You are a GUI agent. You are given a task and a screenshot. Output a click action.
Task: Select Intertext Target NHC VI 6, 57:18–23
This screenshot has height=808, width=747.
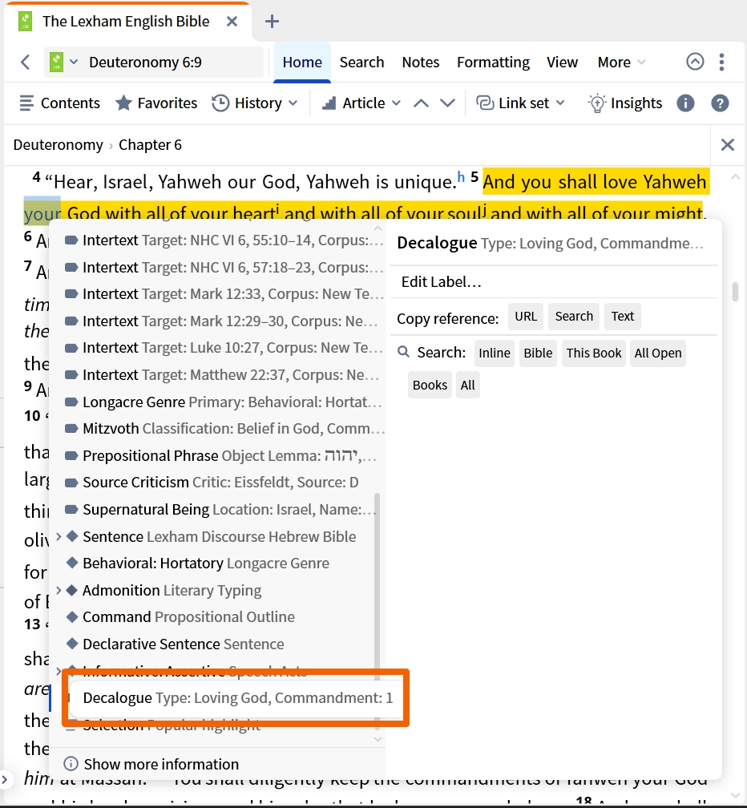tap(224, 268)
